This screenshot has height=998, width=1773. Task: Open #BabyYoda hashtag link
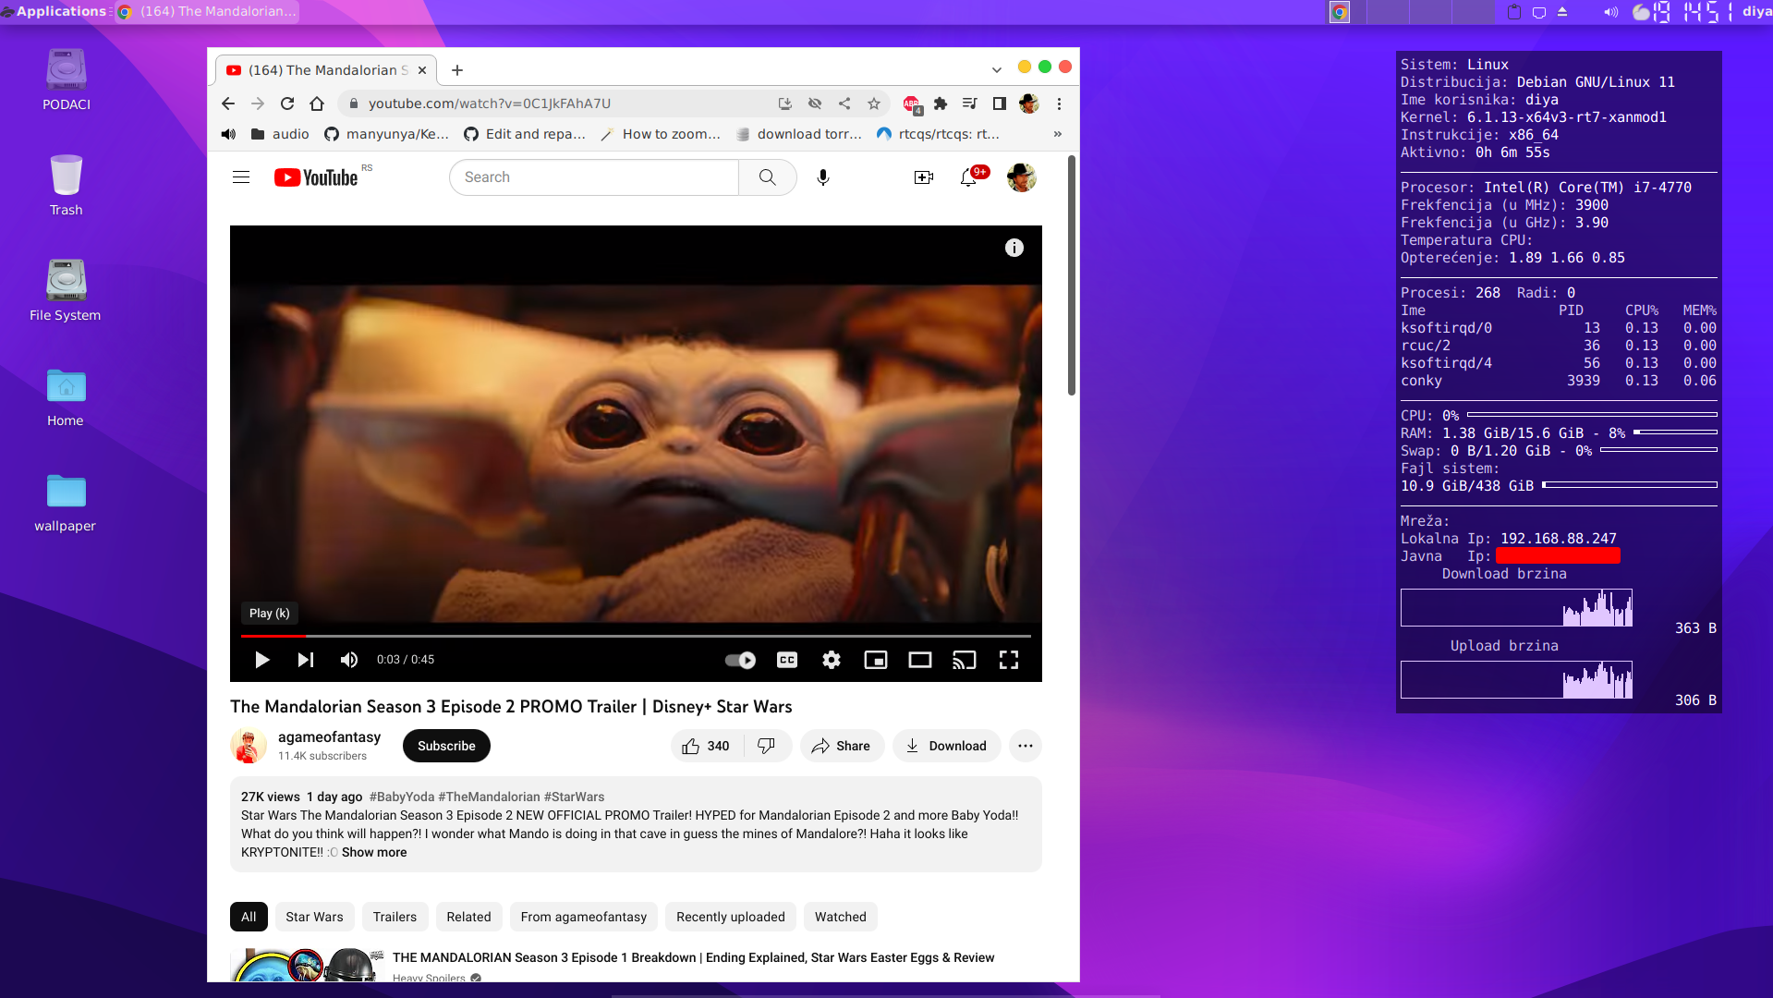401,797
